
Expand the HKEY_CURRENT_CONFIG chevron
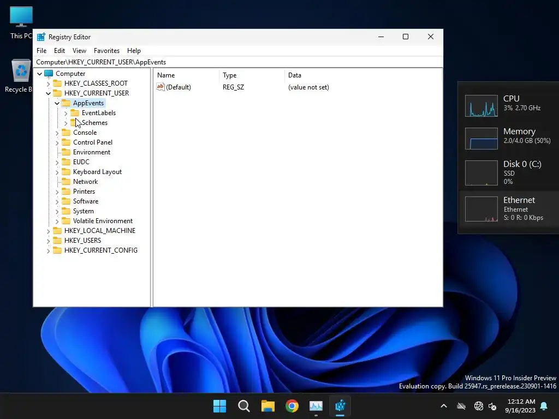49,250
